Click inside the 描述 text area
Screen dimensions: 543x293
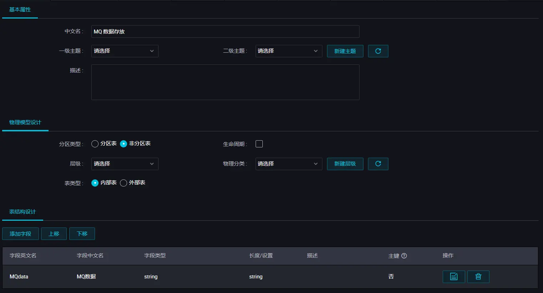(225, 82)
